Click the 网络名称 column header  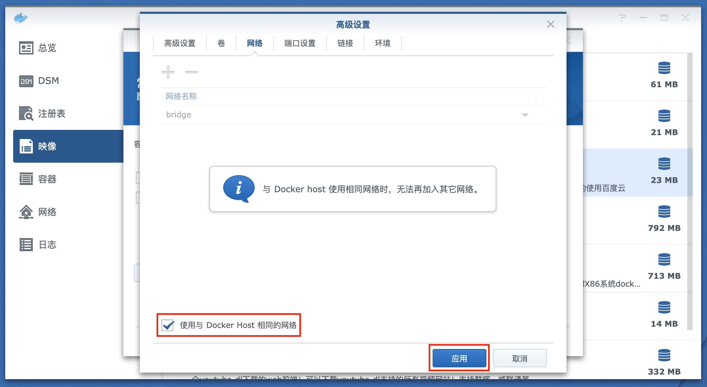click(181, 96)
